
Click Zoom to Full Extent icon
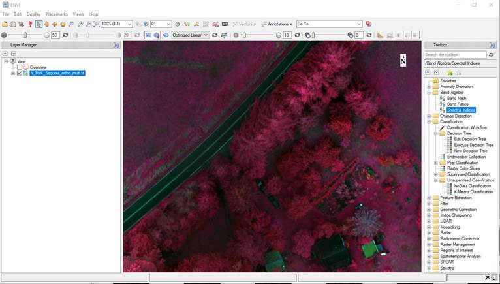click(96, 24)
